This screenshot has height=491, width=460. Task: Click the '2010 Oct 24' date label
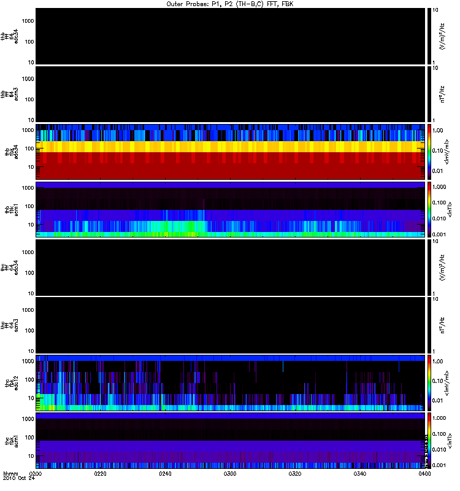pos(19,478)
